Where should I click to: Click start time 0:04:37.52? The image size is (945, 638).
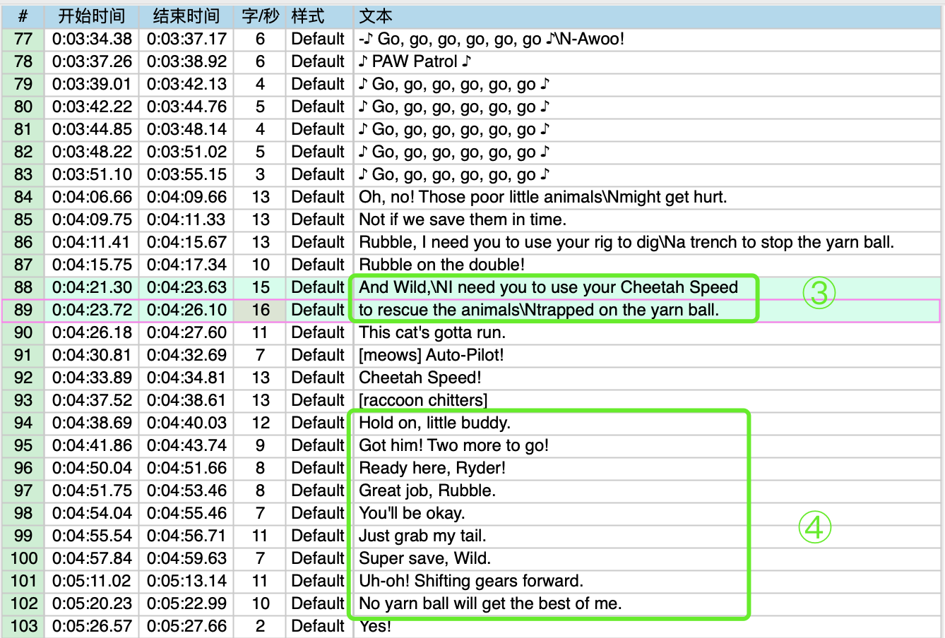point(92,400)
